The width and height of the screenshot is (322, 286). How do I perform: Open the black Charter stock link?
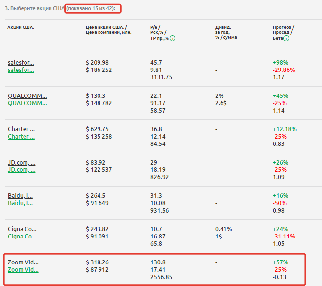[x=22, y=129]
